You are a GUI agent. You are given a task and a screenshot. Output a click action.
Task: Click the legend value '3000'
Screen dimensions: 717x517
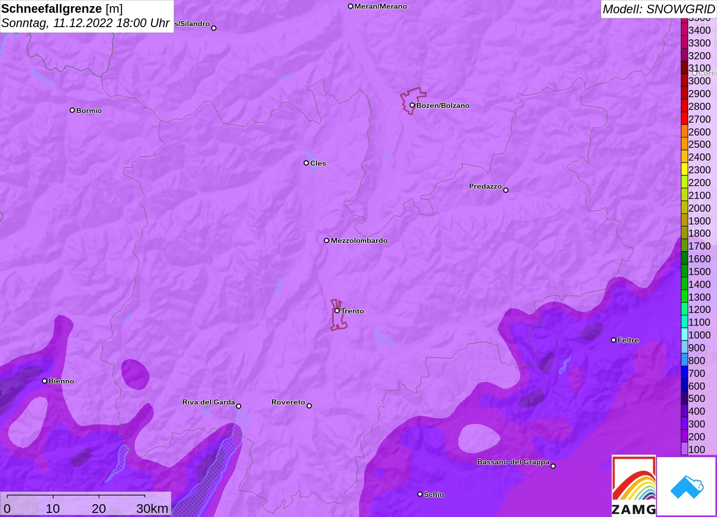pyautogui.click(x=700, y=81)
